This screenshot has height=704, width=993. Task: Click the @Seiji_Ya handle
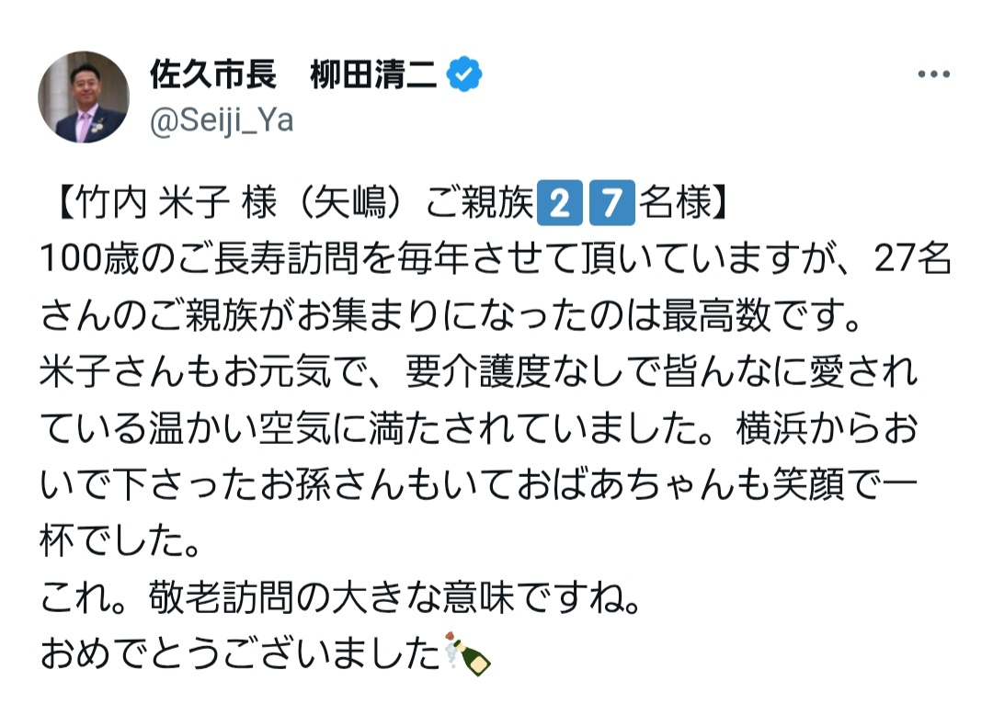[x=222, y=120]
